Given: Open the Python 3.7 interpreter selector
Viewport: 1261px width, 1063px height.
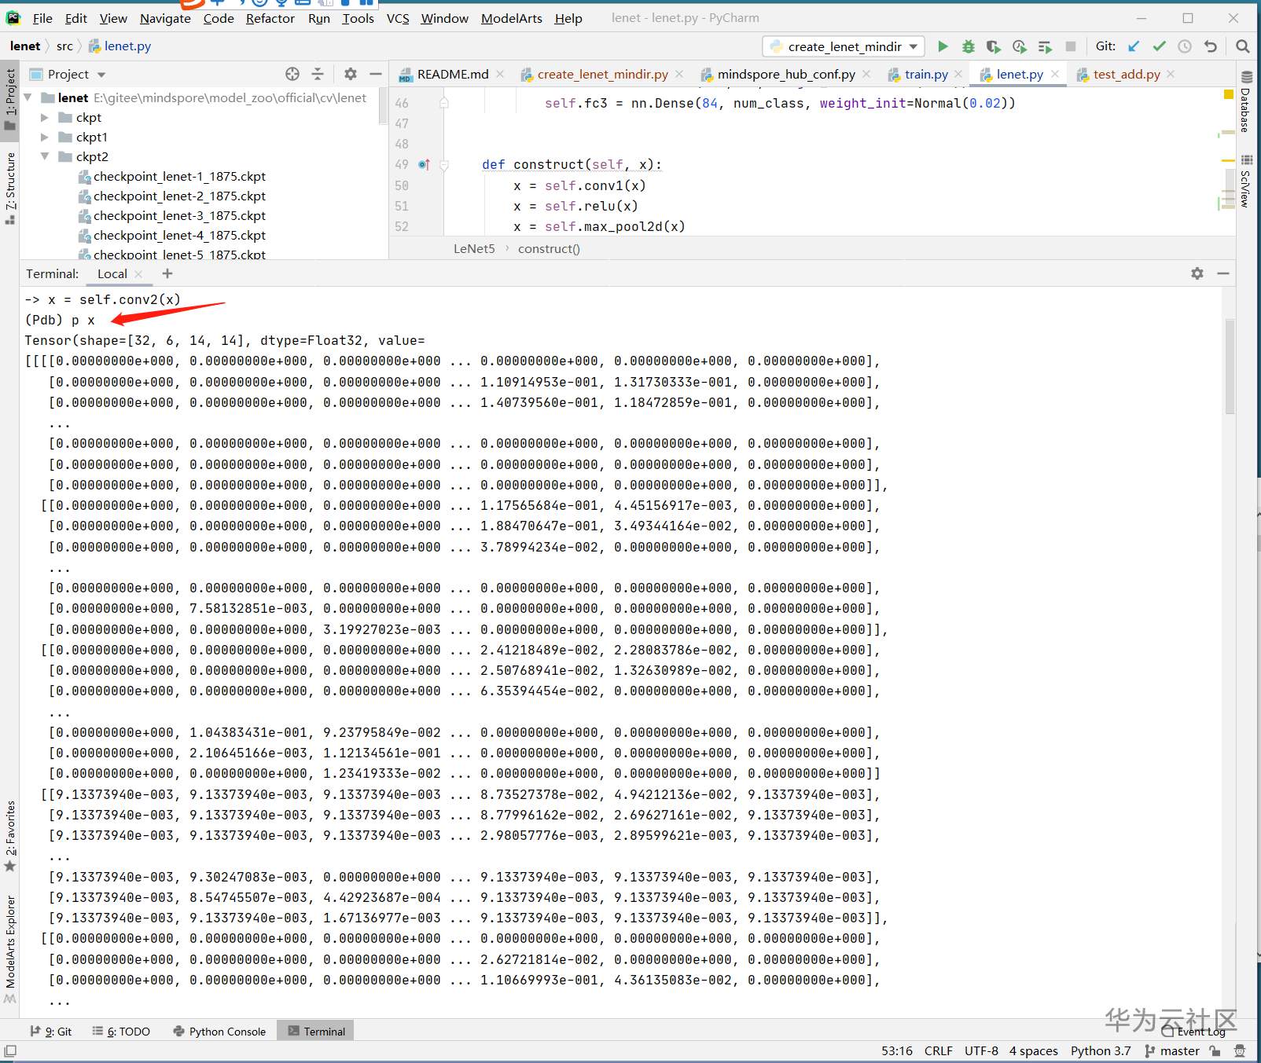Looking at the screenshot, I should click(1101, 1051).
